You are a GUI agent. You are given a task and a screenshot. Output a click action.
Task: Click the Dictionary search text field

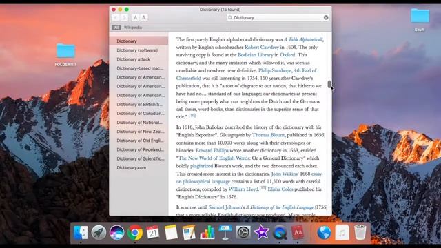tap(278, 17)
